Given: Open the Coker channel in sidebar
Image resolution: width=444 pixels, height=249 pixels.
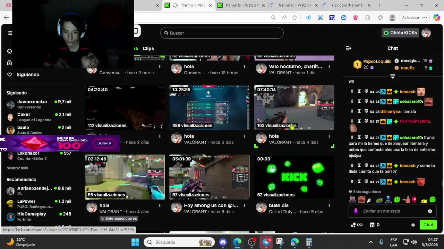Looking at the screenshot, I should coord(39,117).
